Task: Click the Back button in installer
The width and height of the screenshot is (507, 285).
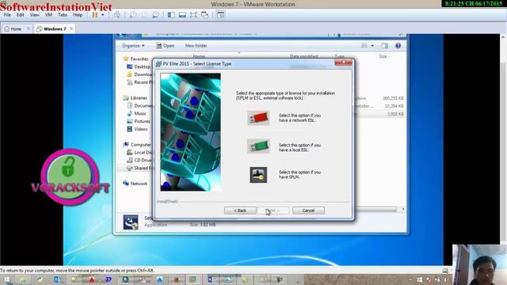Action: coord(240,211)
